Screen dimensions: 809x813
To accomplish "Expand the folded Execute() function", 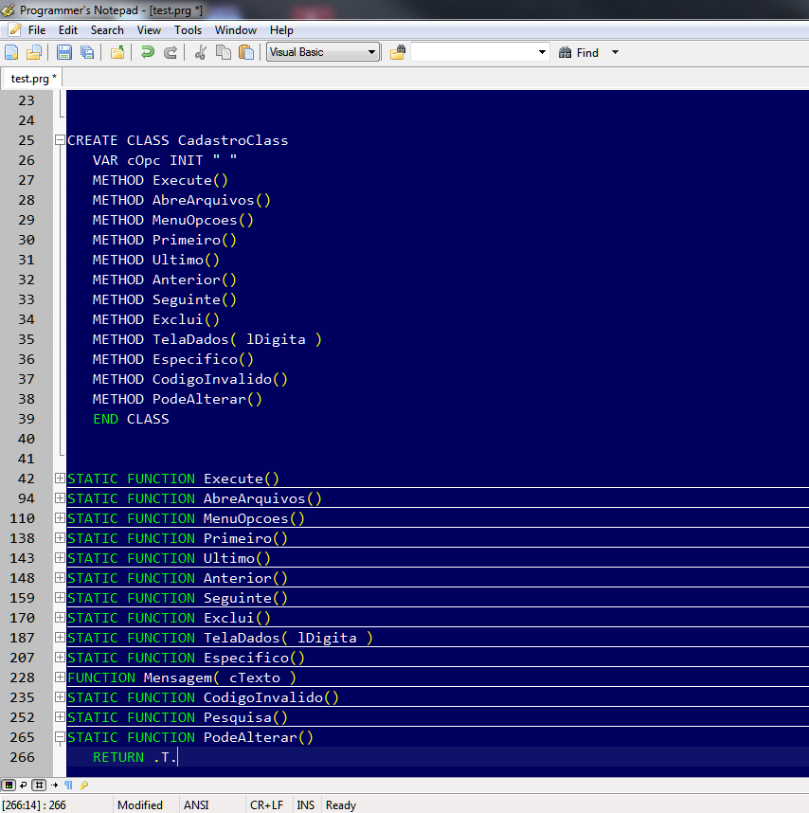I will click(60, 479).
